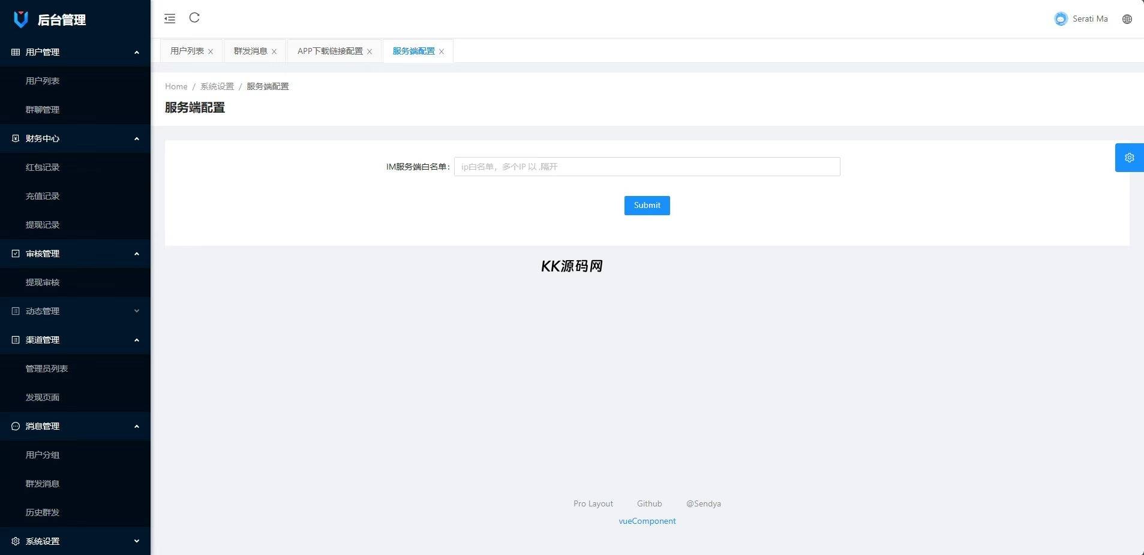
Task: Go to Home via the breadcrumb
Action: (x=176, y=86)
